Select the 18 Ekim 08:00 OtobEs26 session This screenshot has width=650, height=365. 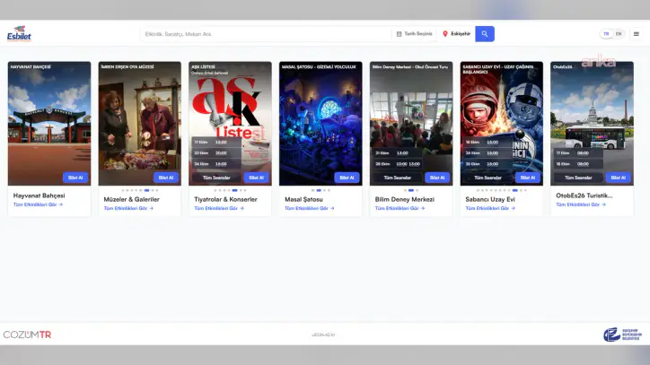pyautogui.click(x=577, y=164)
